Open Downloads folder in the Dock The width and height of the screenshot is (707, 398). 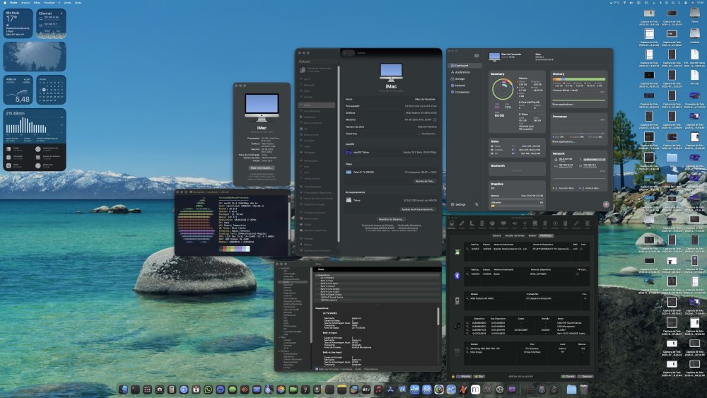click(x=572, y=390)
